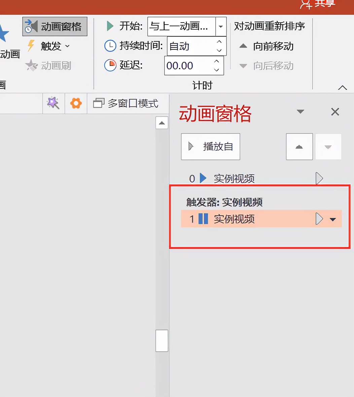This screenshot has height=397, width=354.
Task: Open the 开始 start option combo box
Action: point(187,26)
